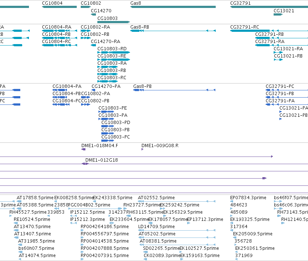Select the CG10803 gene bar

tap(114, 22)
